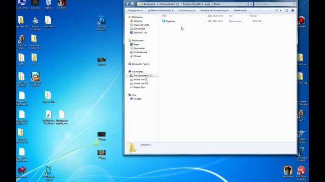Select Избранное in the navigation pane

point(137,17)
